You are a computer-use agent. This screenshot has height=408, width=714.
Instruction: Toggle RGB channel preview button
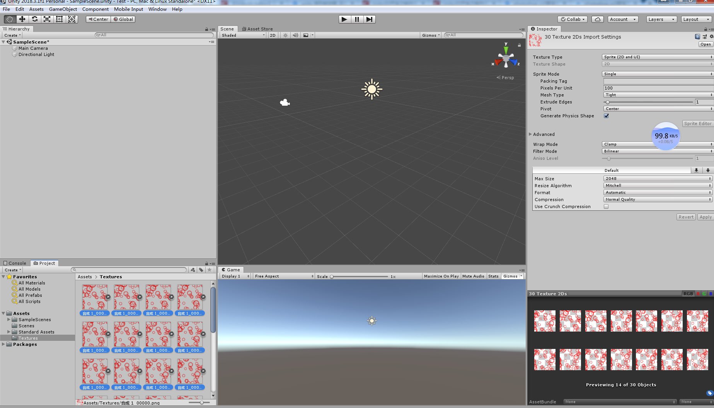pos(688,294)
